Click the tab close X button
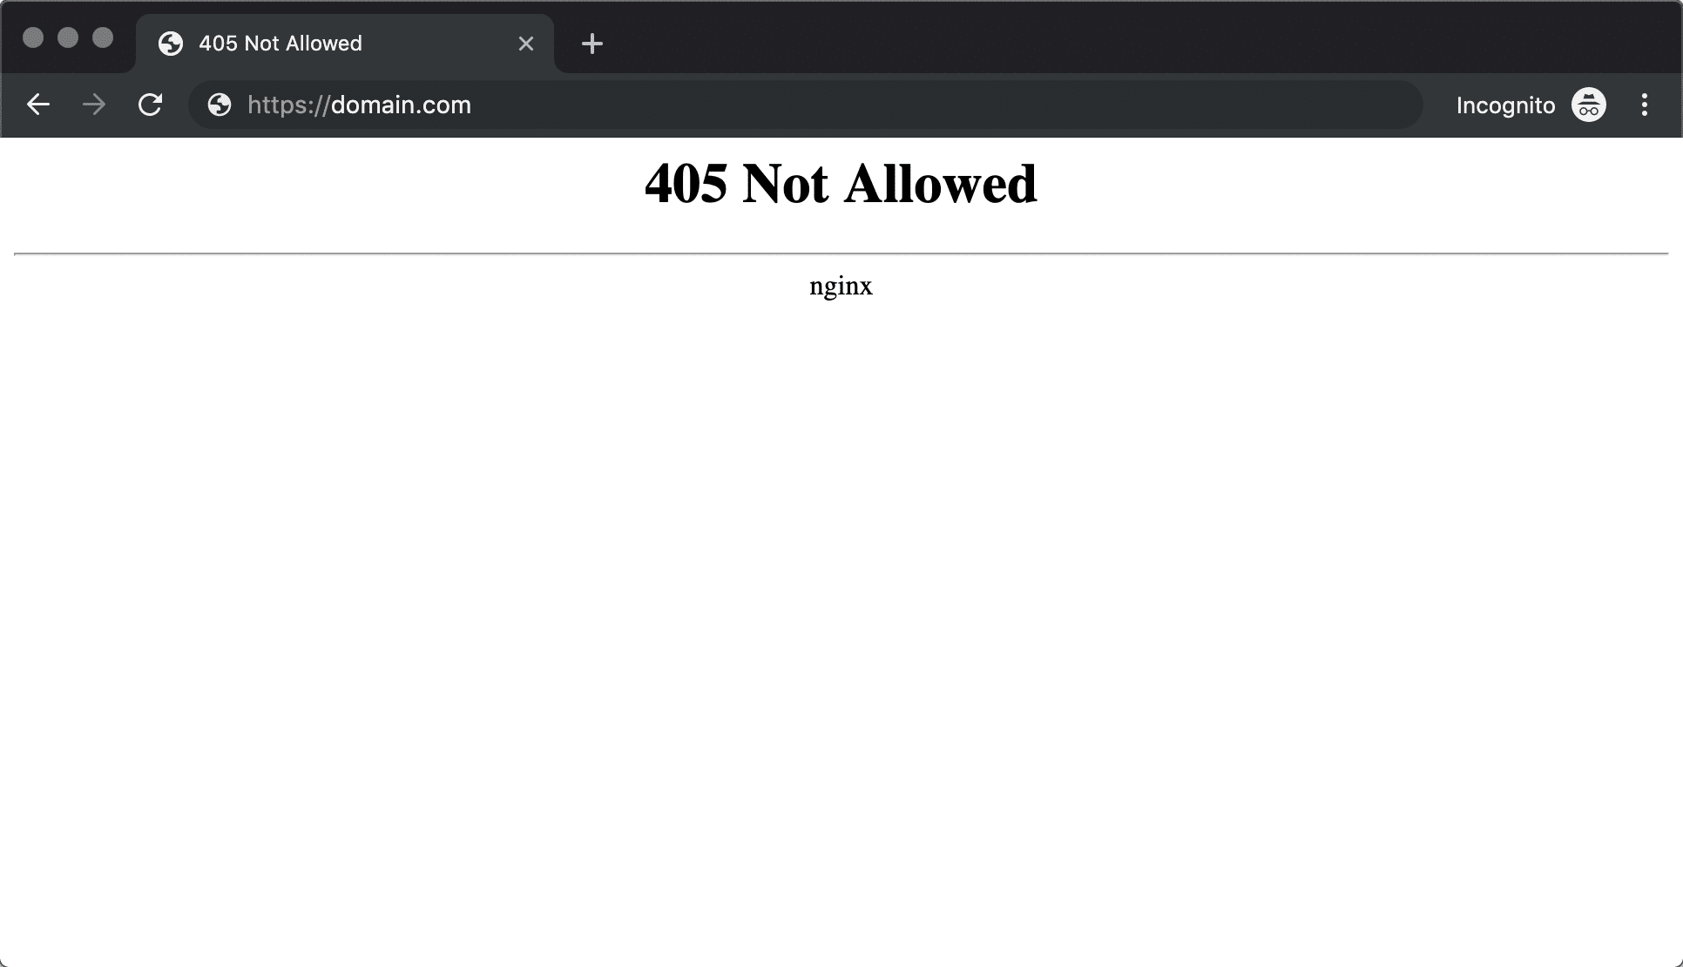This screenshot has height=967, width=1683. point(526,43)
